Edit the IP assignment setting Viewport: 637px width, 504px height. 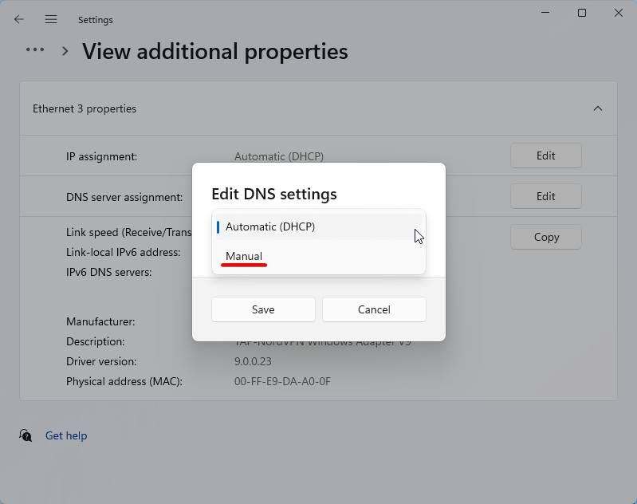click(545, 156)
